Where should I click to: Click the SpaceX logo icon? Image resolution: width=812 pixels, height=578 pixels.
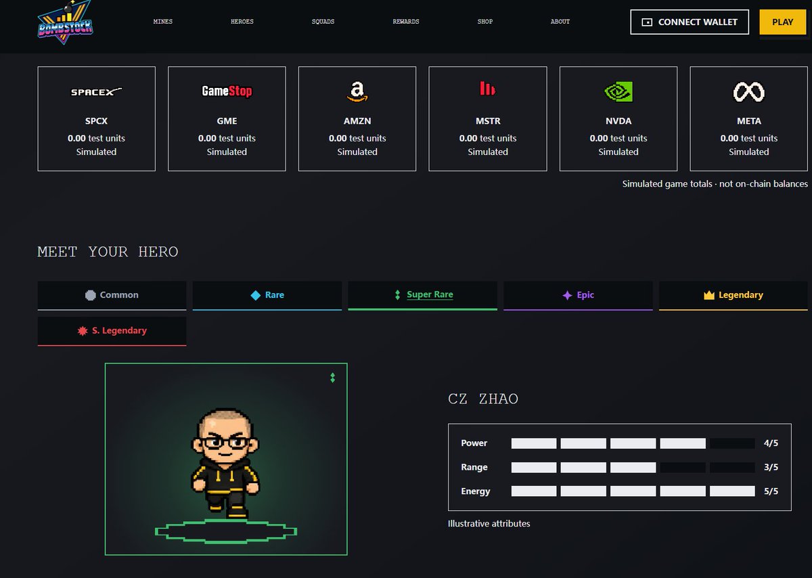pyautogui.click(x=97, y=91)
